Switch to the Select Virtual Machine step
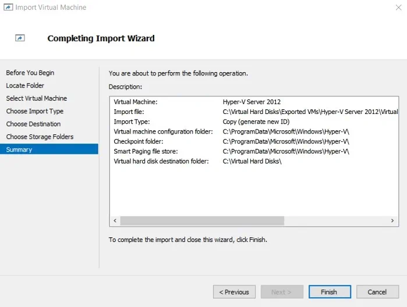 coord(37,98)
